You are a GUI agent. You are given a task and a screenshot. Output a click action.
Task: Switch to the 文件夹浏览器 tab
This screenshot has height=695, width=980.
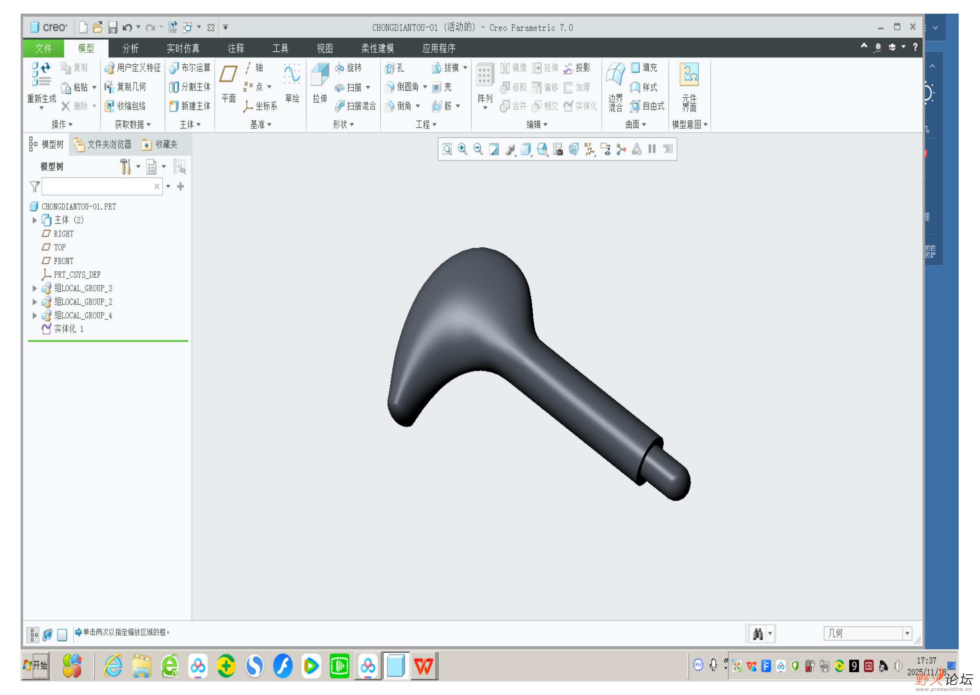pos(103,145)
